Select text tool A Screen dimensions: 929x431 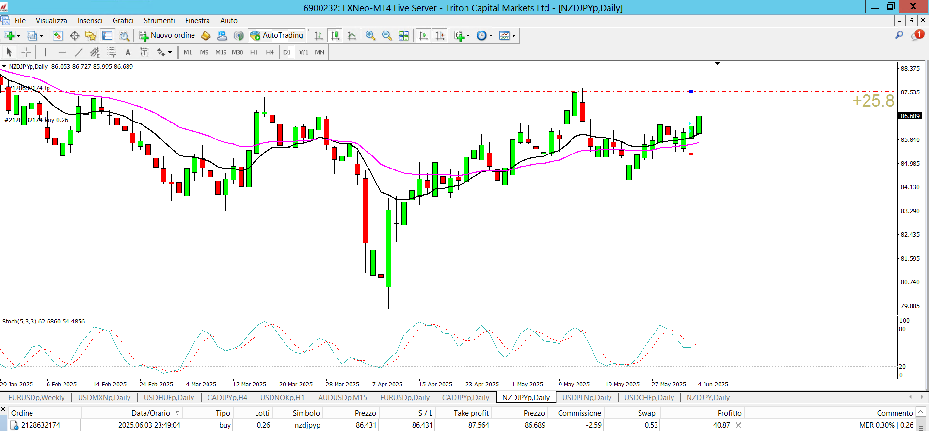pyautogui.click(x=128, y=52)
